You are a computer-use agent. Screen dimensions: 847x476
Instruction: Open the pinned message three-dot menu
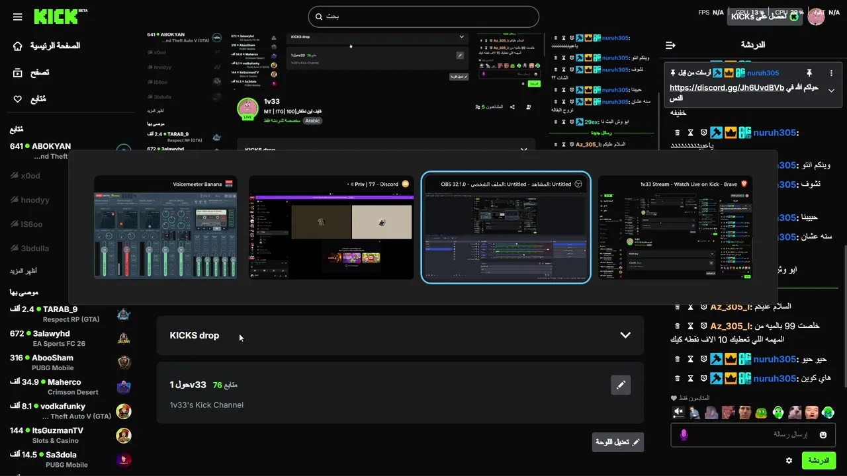pyautogui.click(x=832, y=73)
